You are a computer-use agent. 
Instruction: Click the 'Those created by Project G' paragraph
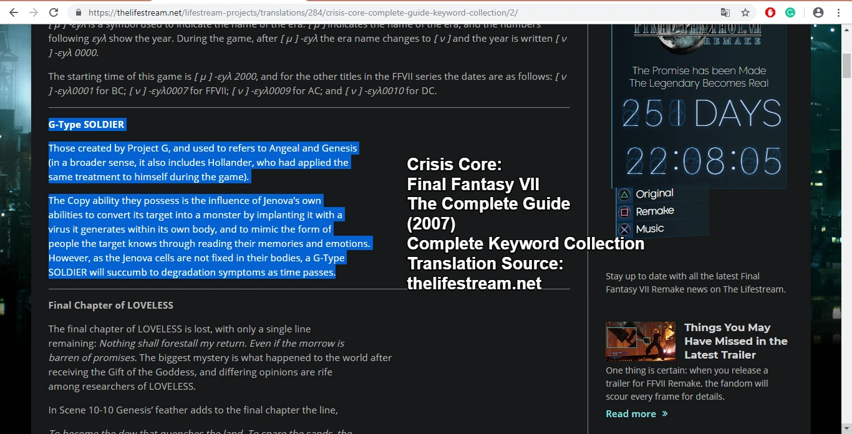click(203, 163)
